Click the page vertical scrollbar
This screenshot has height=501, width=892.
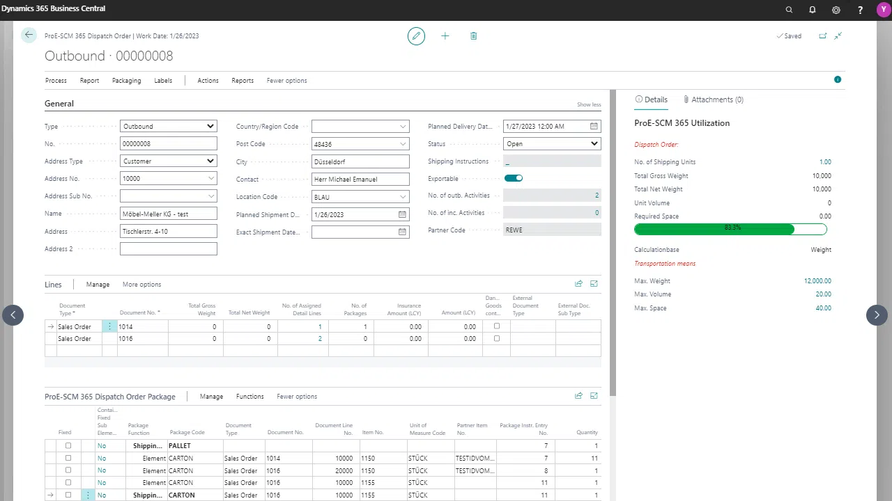pos(613,244)
